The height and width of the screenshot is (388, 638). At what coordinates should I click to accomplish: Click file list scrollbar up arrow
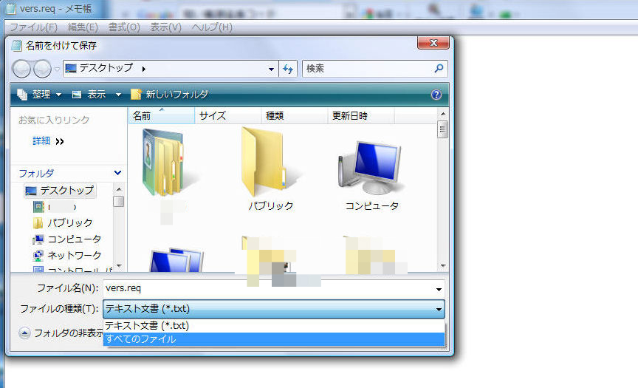443,114
